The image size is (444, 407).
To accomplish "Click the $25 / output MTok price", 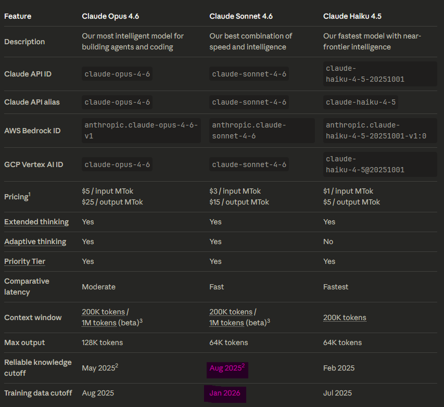I will pyautogui.click(x=112, y=202).
